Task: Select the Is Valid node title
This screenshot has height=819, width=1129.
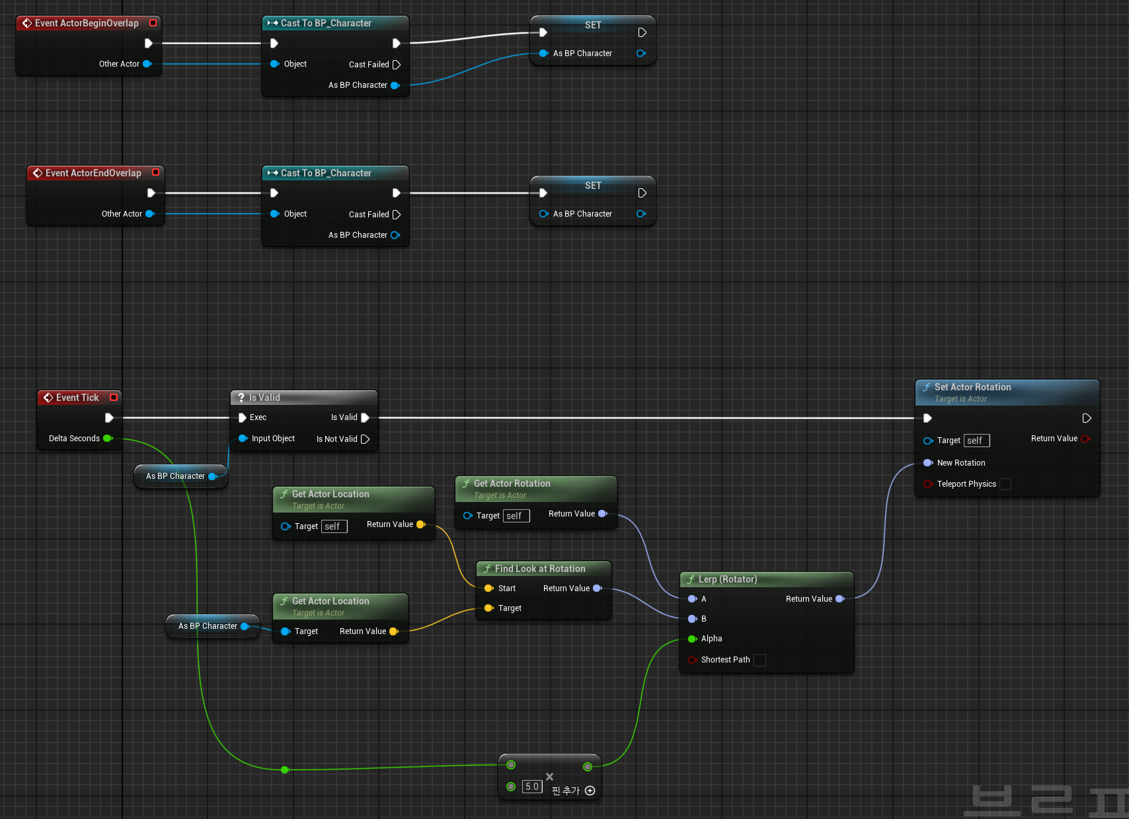Action: pyautogui.click(x=264, y=398)
